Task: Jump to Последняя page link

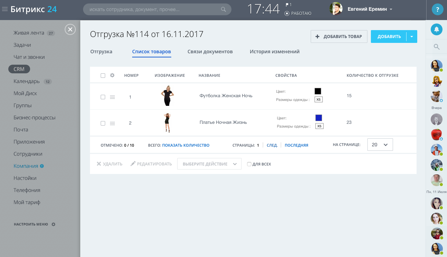Action: (297, 145)
